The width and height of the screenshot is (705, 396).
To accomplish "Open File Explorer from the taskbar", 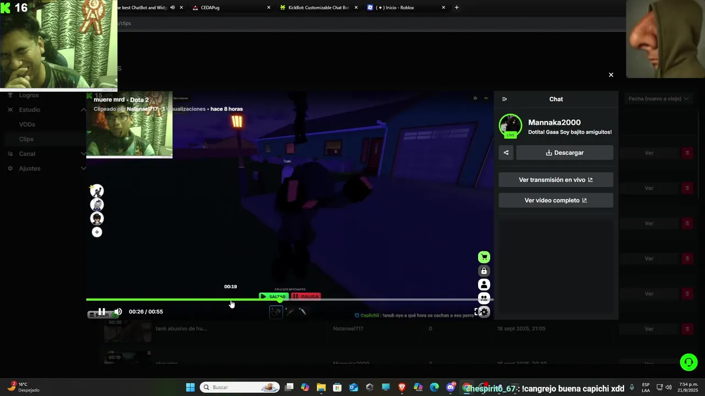I will pos(321,387).
